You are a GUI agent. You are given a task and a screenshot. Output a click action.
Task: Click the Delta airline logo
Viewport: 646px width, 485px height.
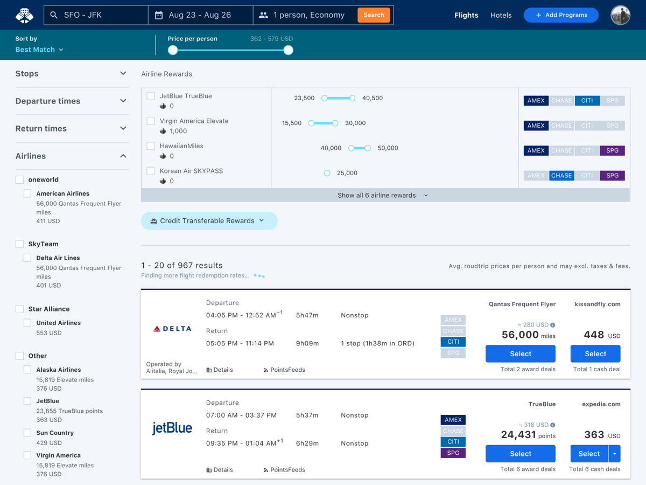[x=172, y=329]
